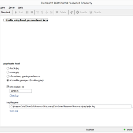133x133 pixels.
Task: Click the Move task up arrow icon
Action: (x=42, y=12)
